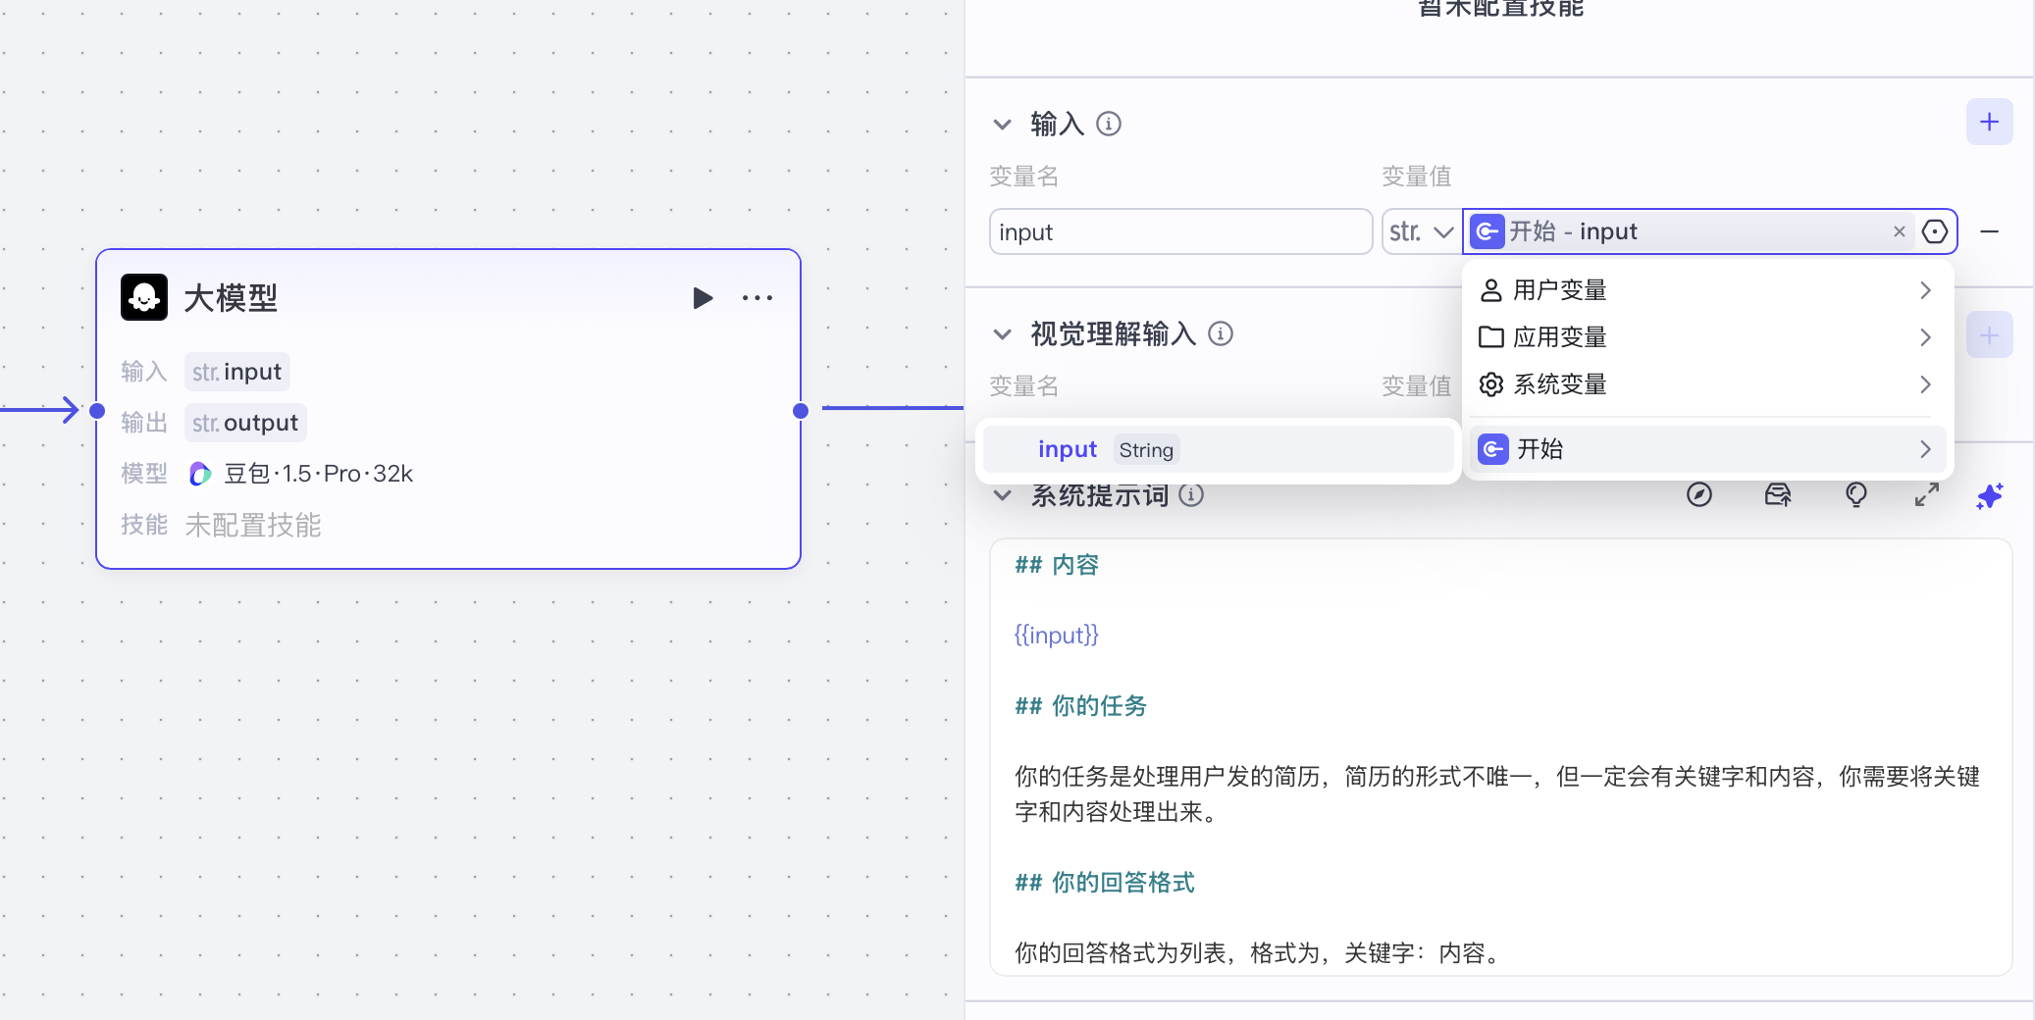Expand system prompt to fullscreen view
The width and height of the screenshot is (2035, 1020).
pos(1924,496)
